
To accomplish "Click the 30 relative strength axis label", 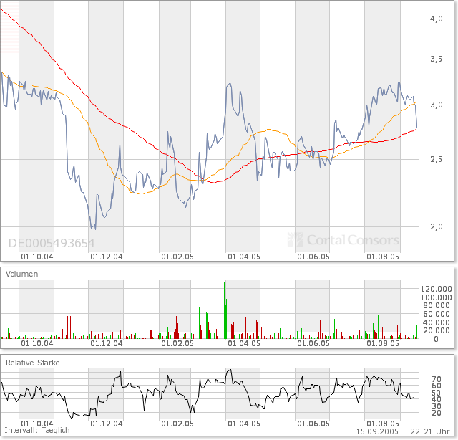I will [x=437, y=406].
